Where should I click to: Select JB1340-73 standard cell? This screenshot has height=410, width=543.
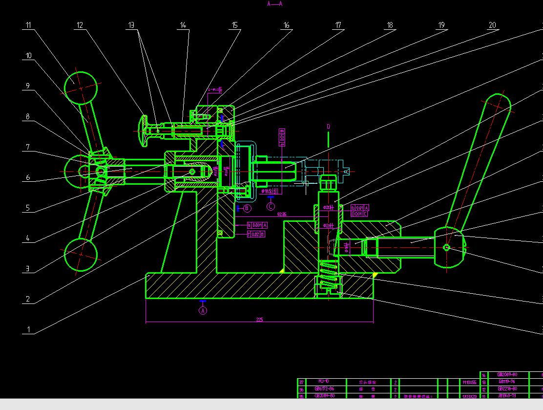(508, 396)
